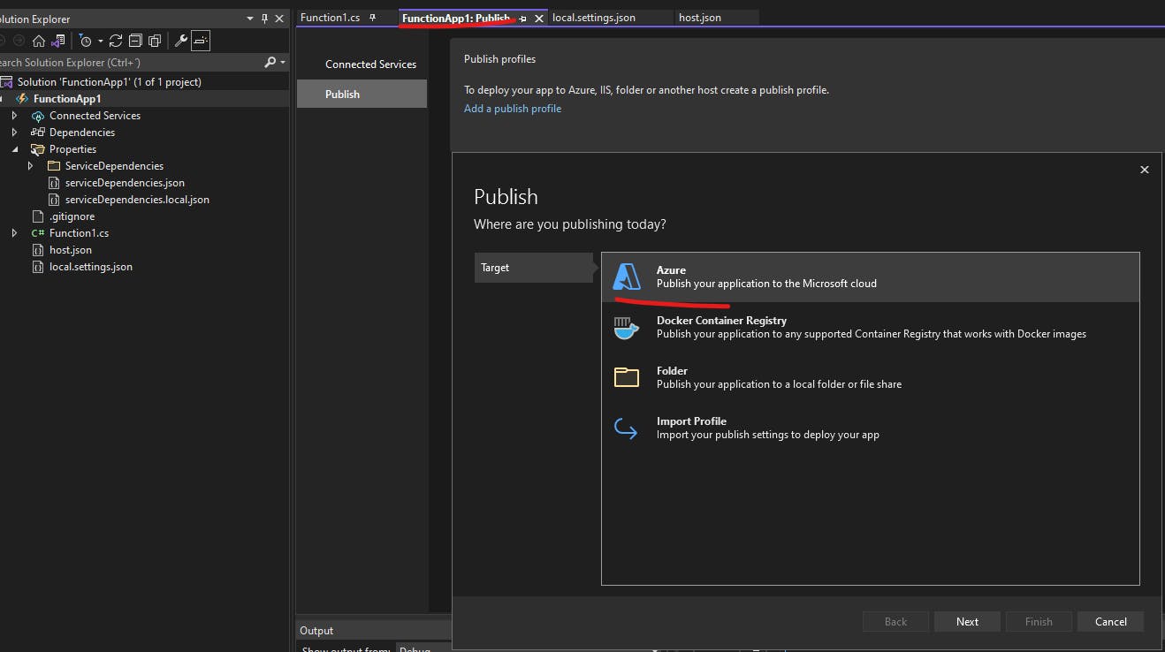
Task: Sync with Active Document in Solution Explorer
Action: pos(116,41)
